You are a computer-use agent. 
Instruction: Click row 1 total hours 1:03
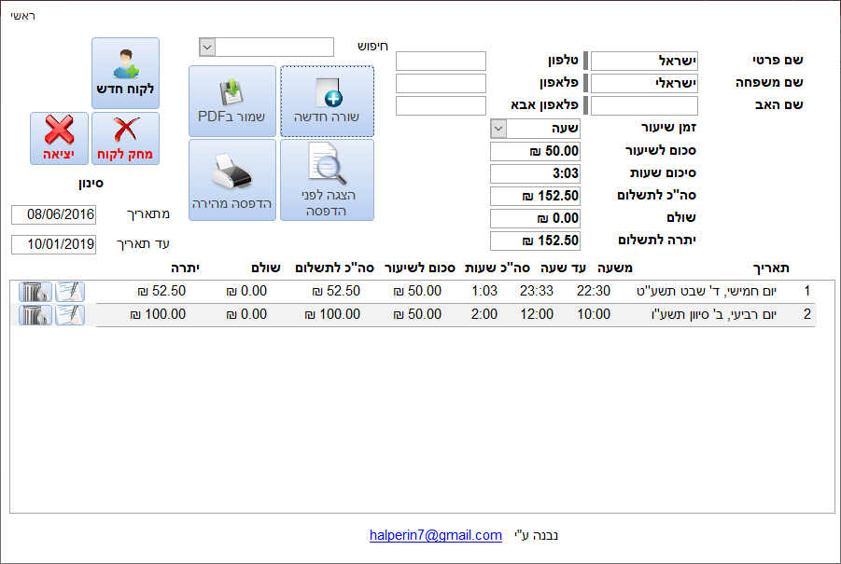[484, 292]
